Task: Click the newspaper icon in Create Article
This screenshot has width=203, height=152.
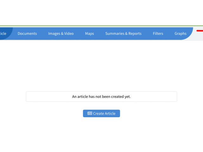Action: point(90,113)
